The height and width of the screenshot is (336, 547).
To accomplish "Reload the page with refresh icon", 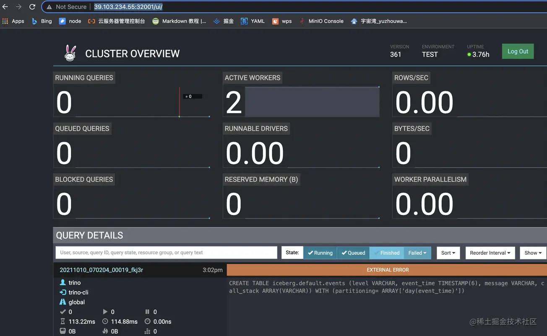I will (32, 7).
